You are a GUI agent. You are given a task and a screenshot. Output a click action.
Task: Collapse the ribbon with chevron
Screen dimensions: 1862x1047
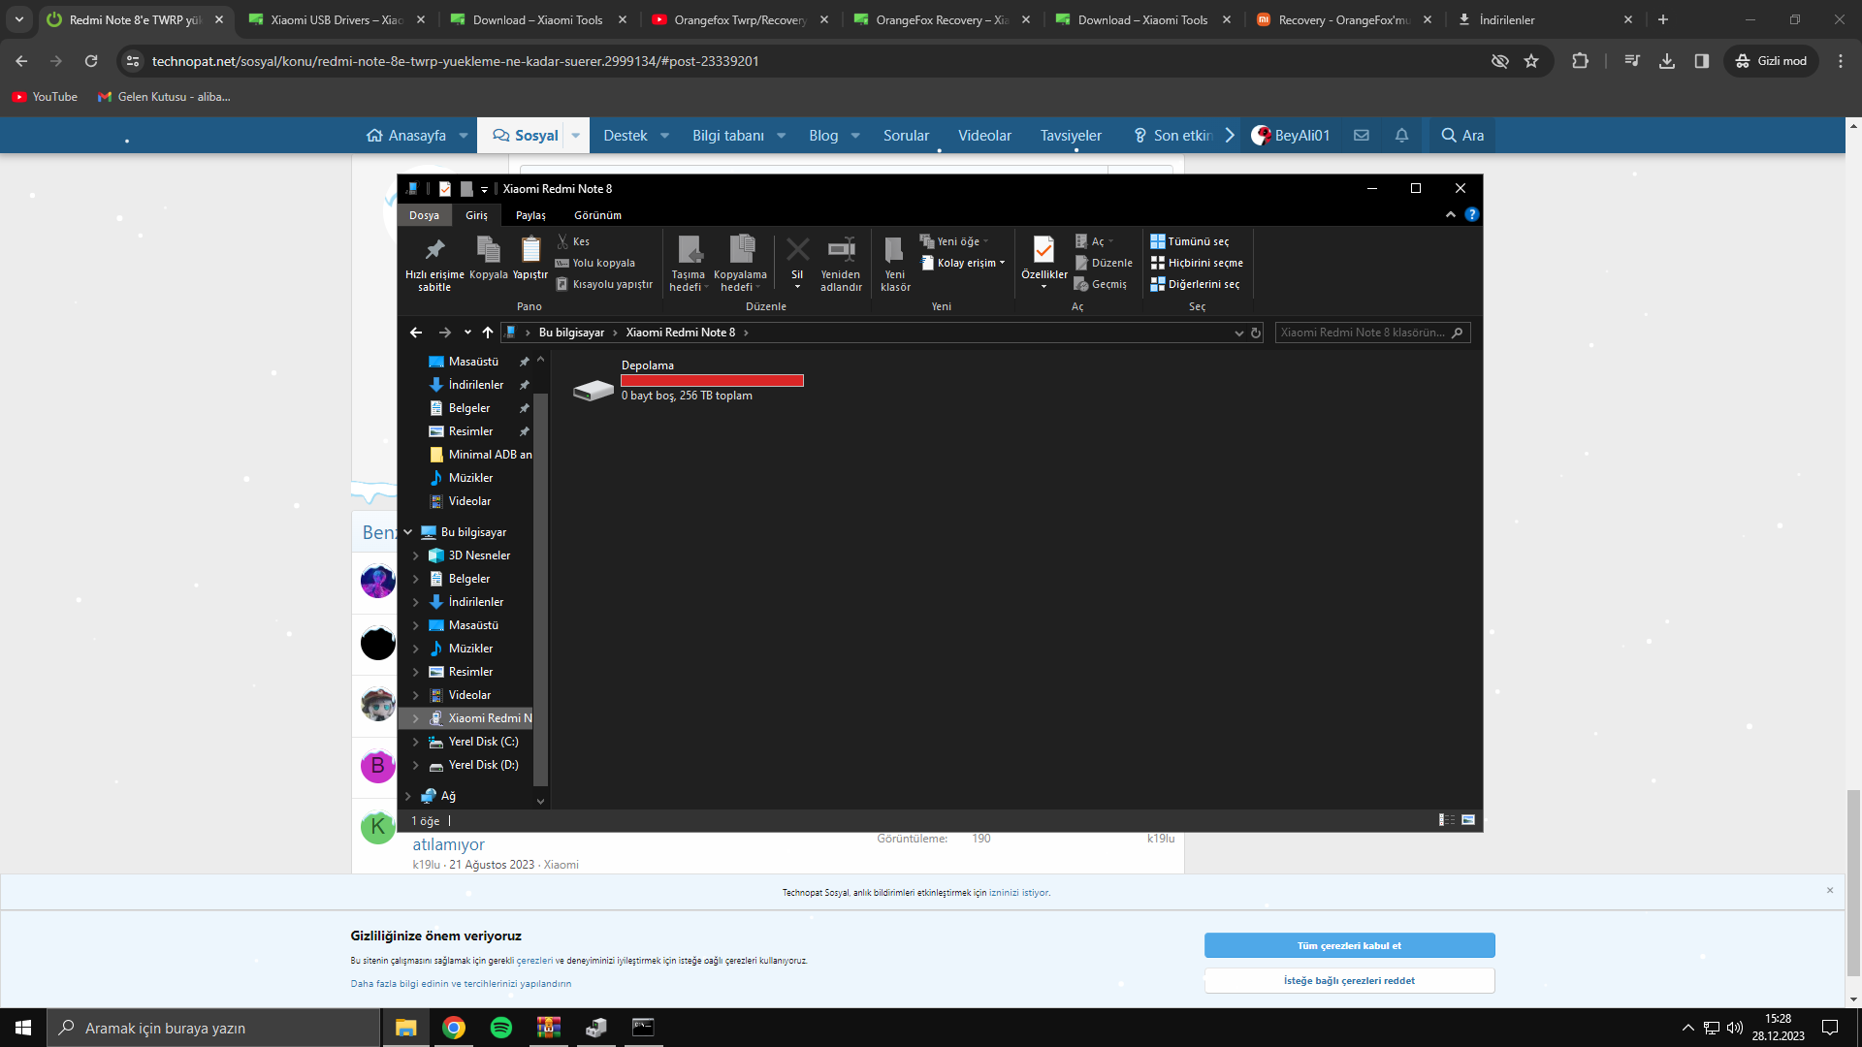(1451, 215)
